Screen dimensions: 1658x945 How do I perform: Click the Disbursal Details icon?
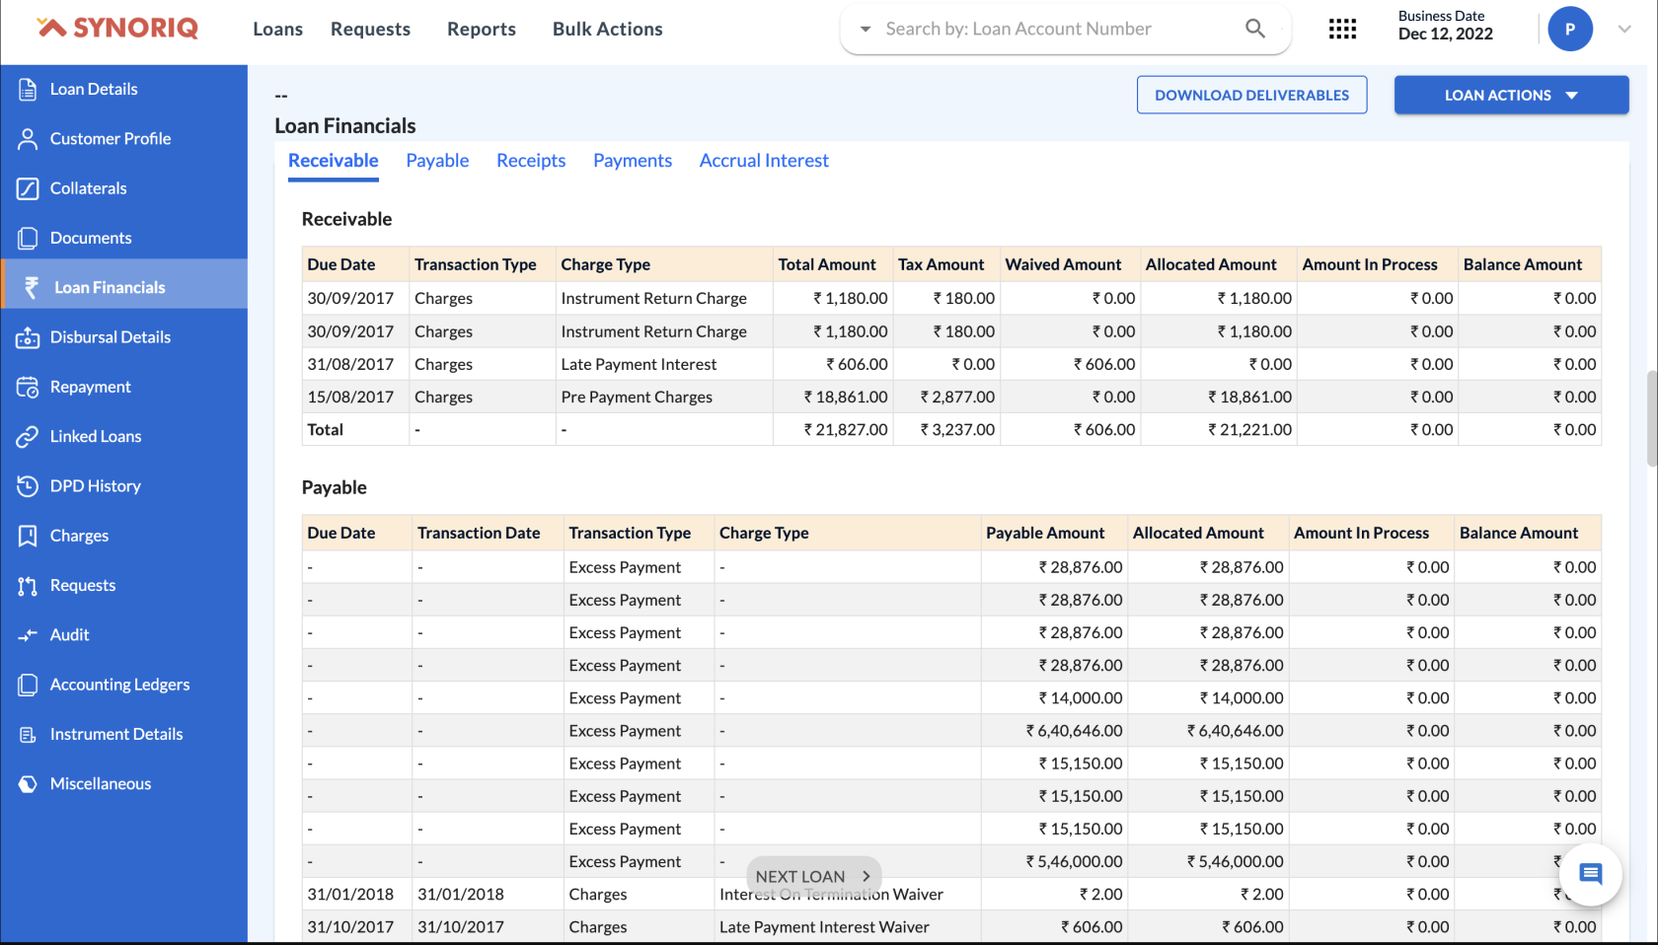[x=28, y=337]
